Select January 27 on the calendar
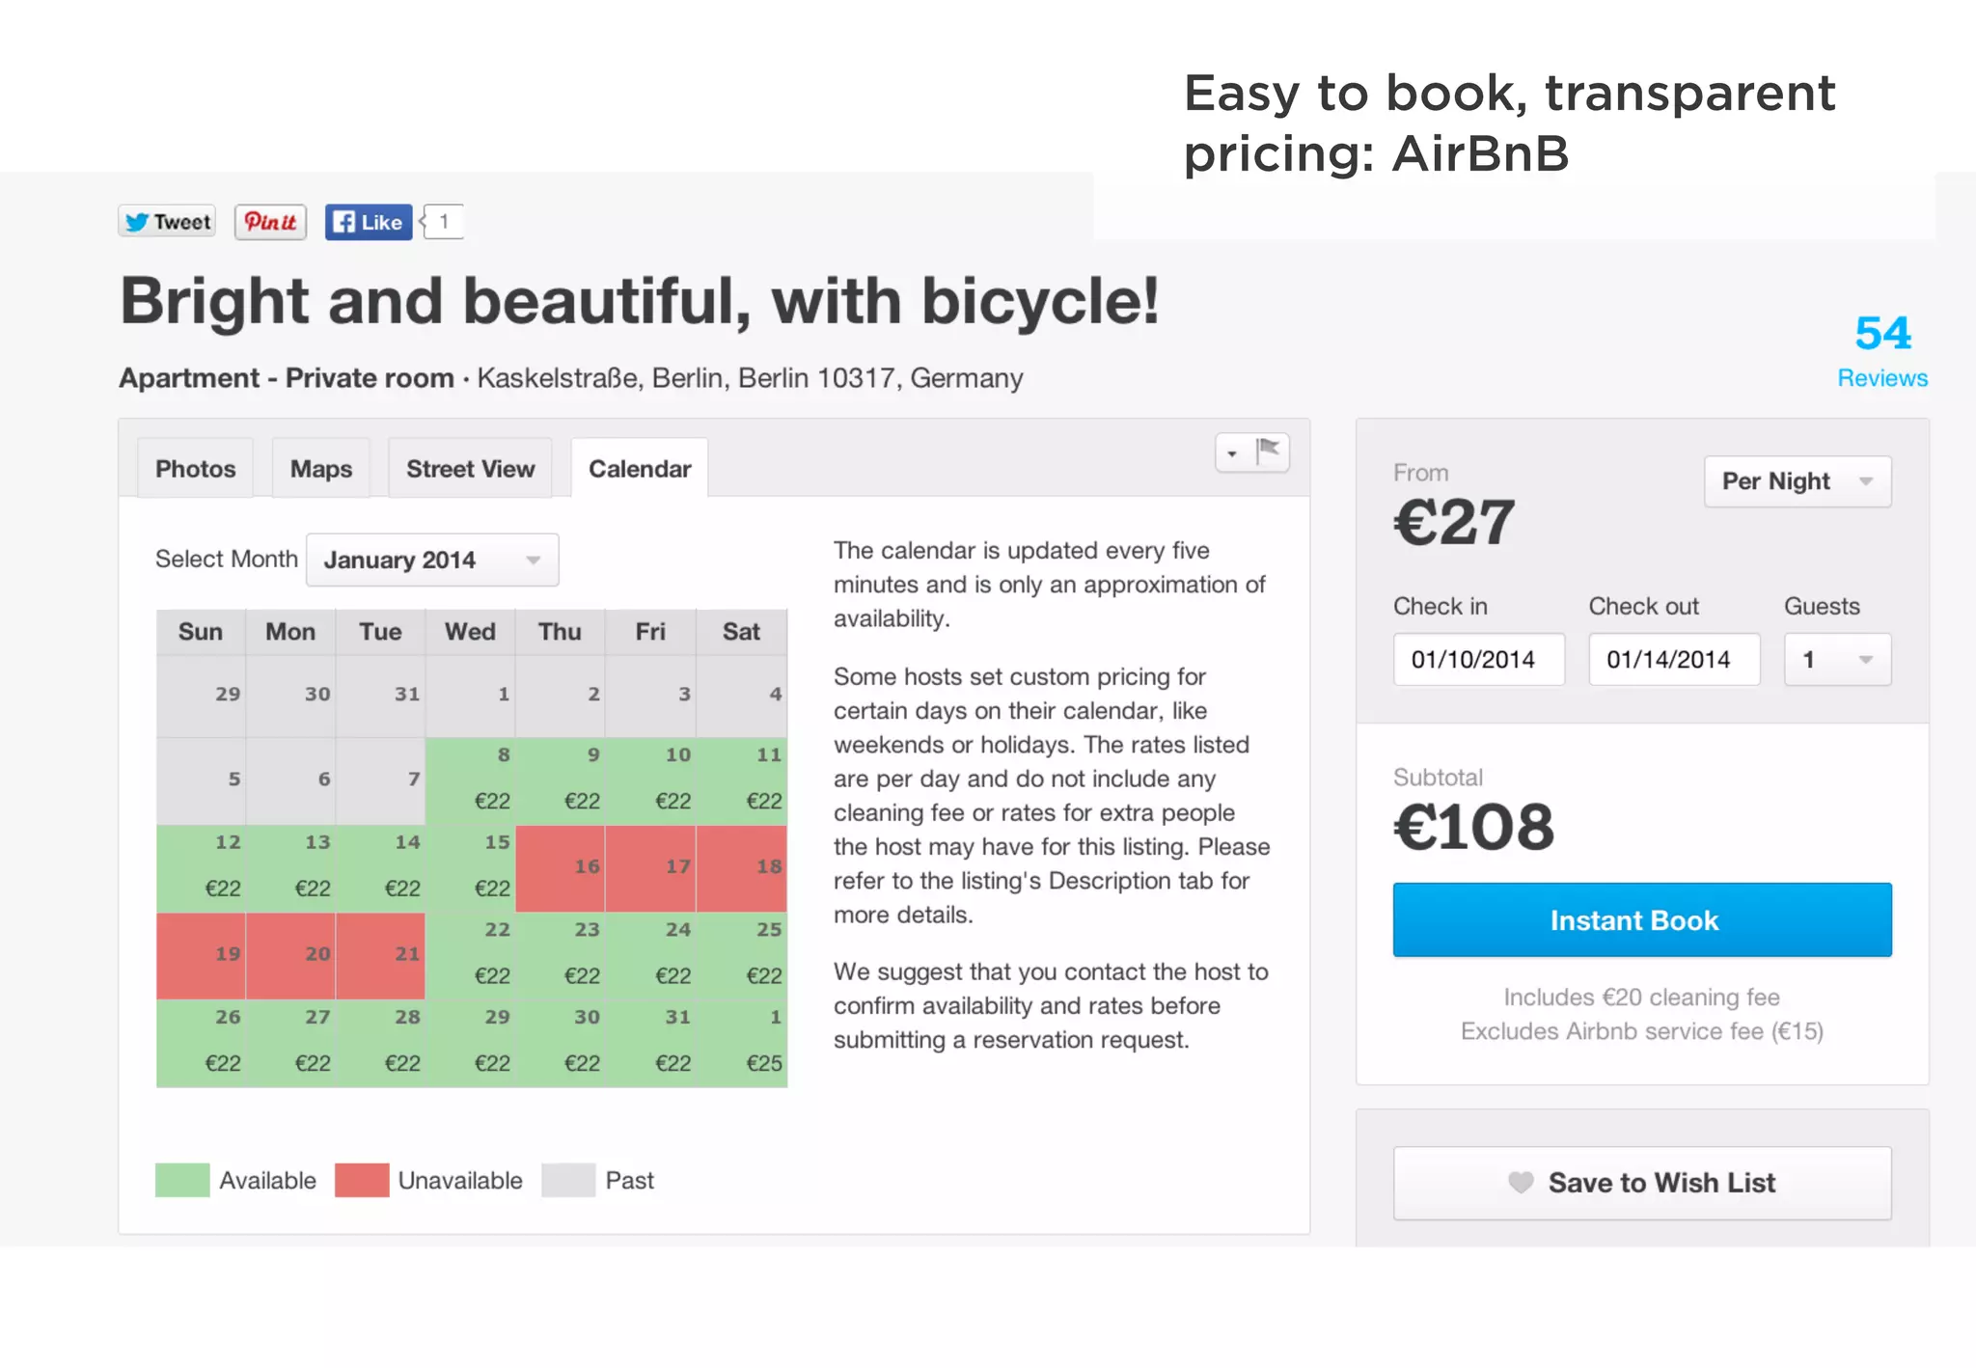Image resolution: width=1976 pixels, height=1368 pixels. click(290, 1044)
